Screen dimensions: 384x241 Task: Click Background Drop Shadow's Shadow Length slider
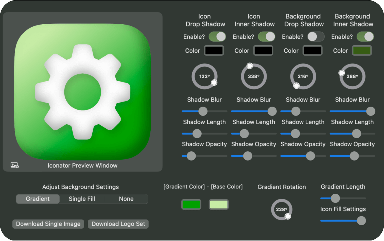(303, 134)
